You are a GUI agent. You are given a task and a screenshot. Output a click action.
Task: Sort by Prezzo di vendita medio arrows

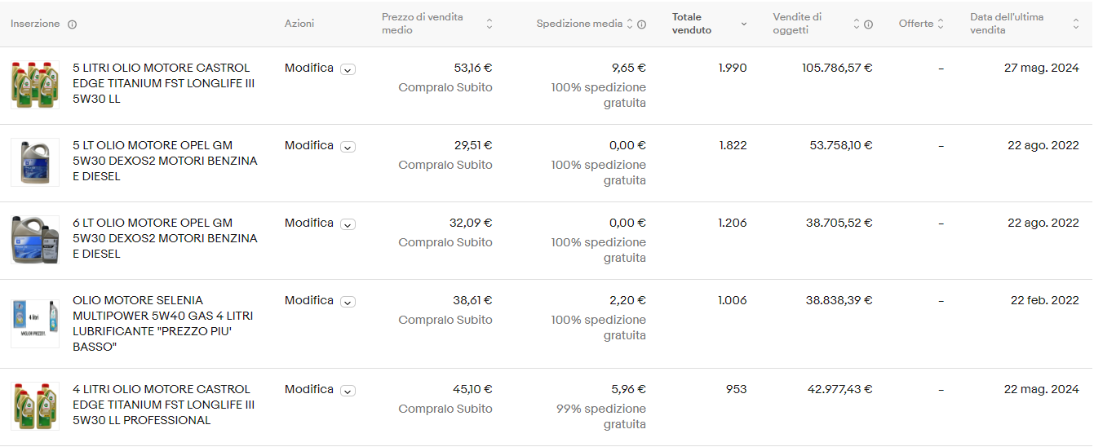pos(489,24)
